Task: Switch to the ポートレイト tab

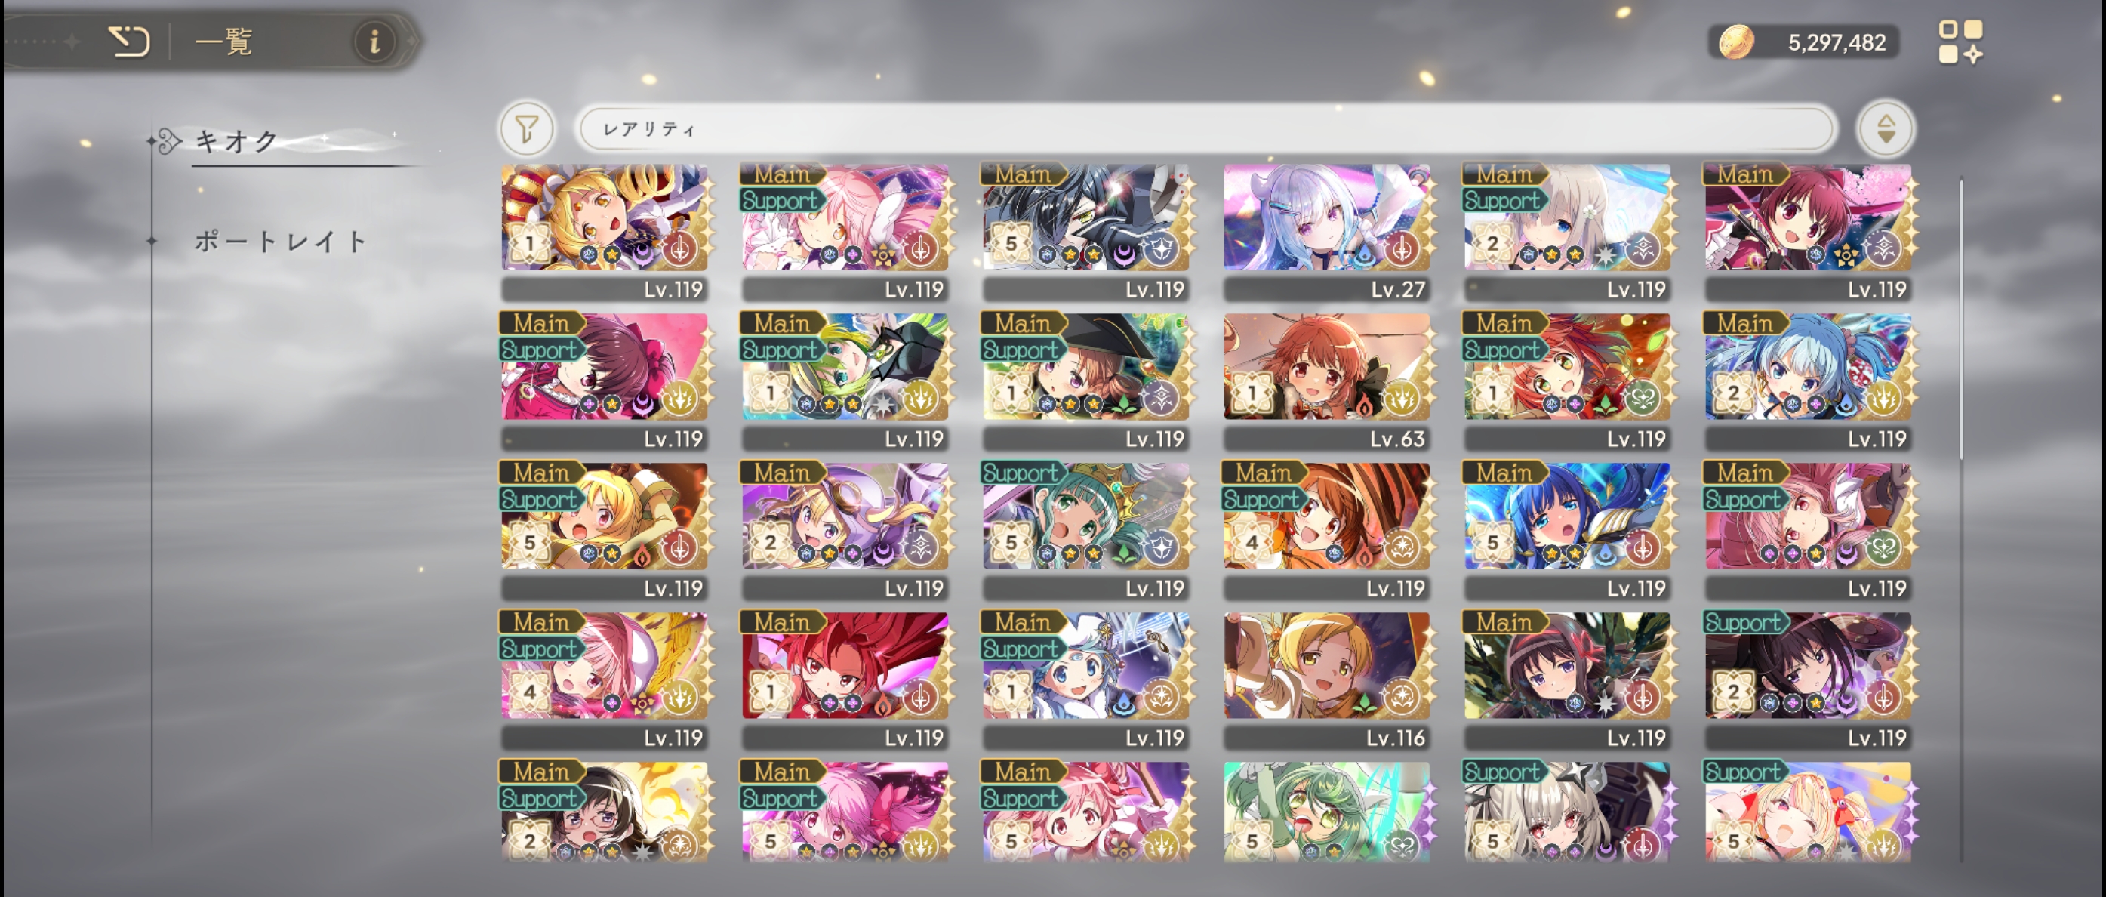Action: [280, 241]
